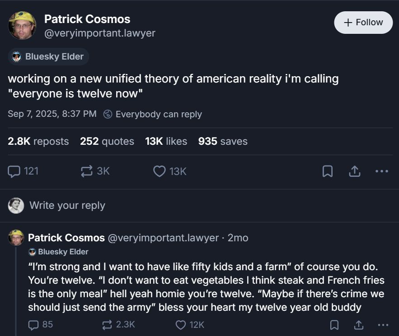
Task: View the 2.8K reposts list
Action: 38,141
